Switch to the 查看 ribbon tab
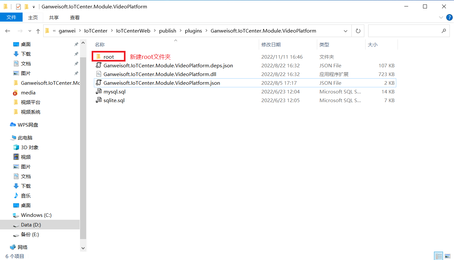 (x=75, y=17)
